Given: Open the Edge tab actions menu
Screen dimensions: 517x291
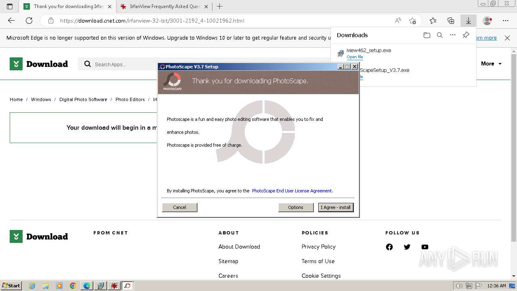Looking at the screenshot, I should coord(10,6).
